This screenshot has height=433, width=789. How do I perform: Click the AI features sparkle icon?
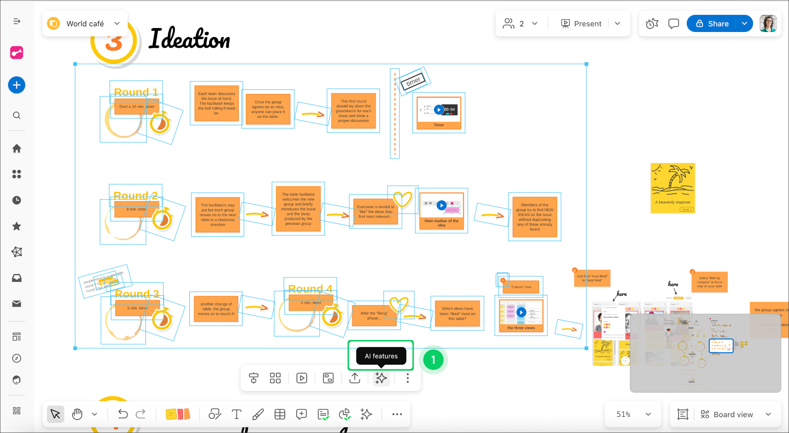click(381, 378)
